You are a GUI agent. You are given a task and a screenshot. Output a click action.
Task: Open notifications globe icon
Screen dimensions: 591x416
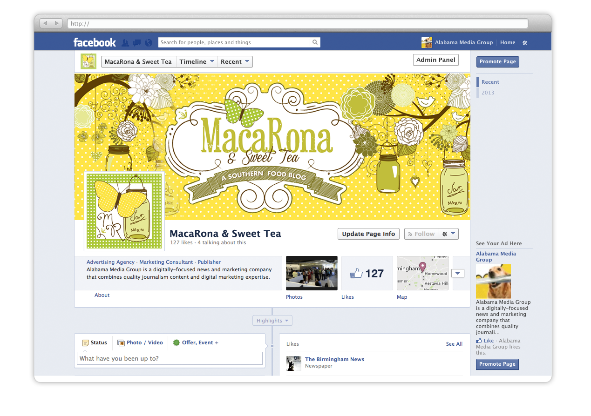tap(149, 43)
